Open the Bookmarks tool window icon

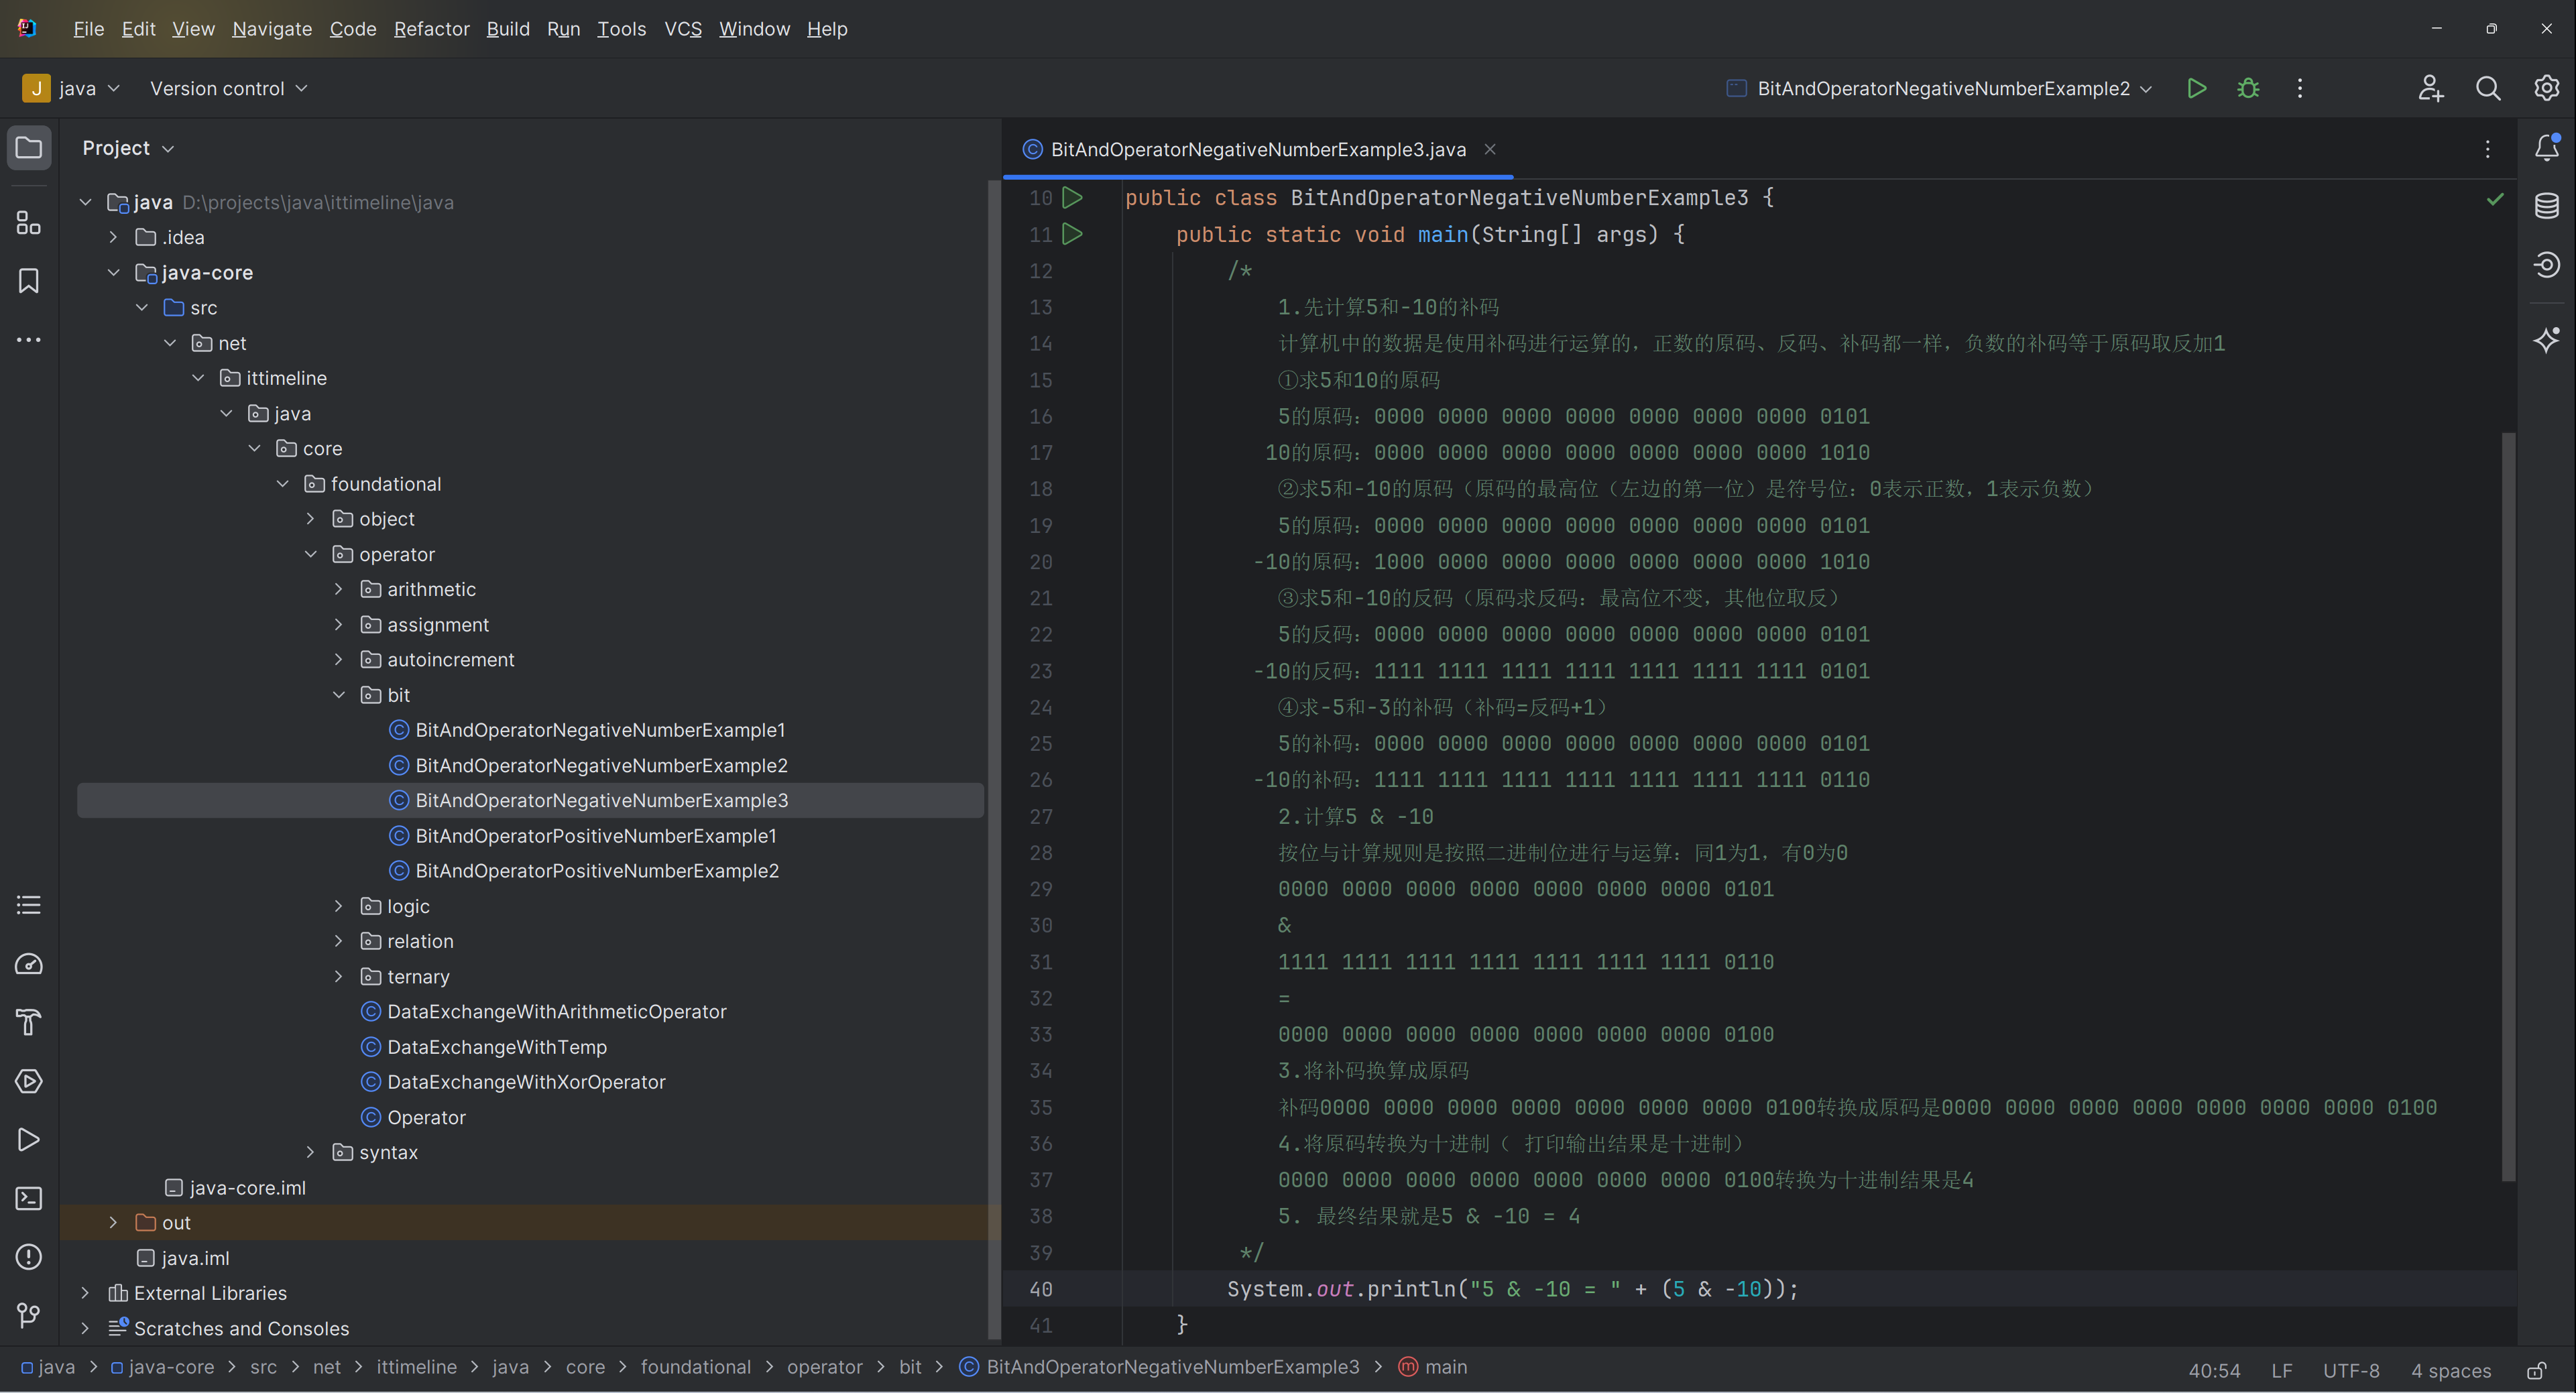click(29, 281)
